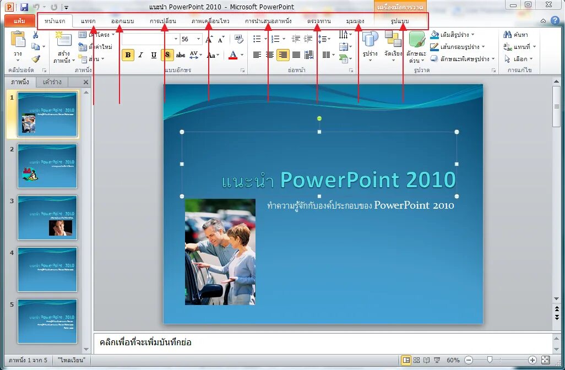Click the 60% zoom level
The width and height of the screenshot is (565, 370).
453,360
